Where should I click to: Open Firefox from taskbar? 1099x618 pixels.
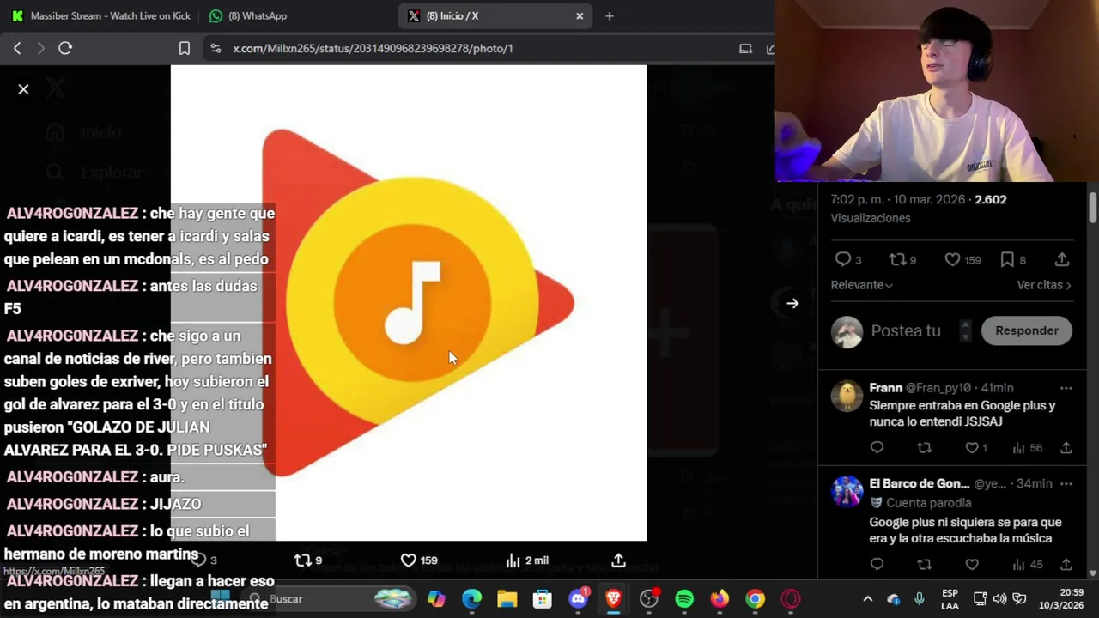coord(720,599)
